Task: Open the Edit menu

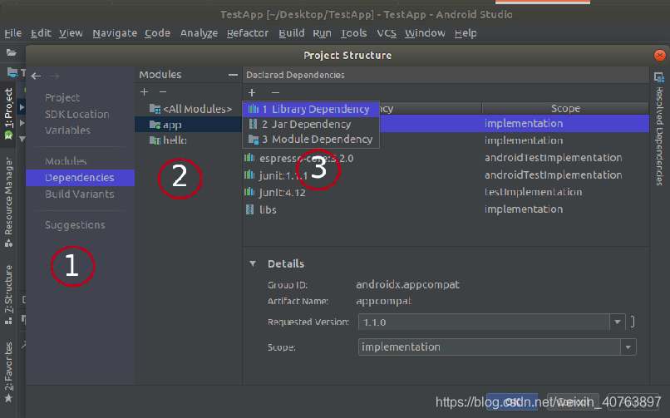Action: pos(41,33)
